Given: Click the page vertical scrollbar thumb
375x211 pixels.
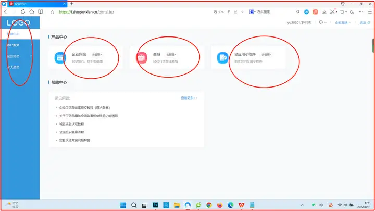Looking at the screenshot, I should 373,45.
